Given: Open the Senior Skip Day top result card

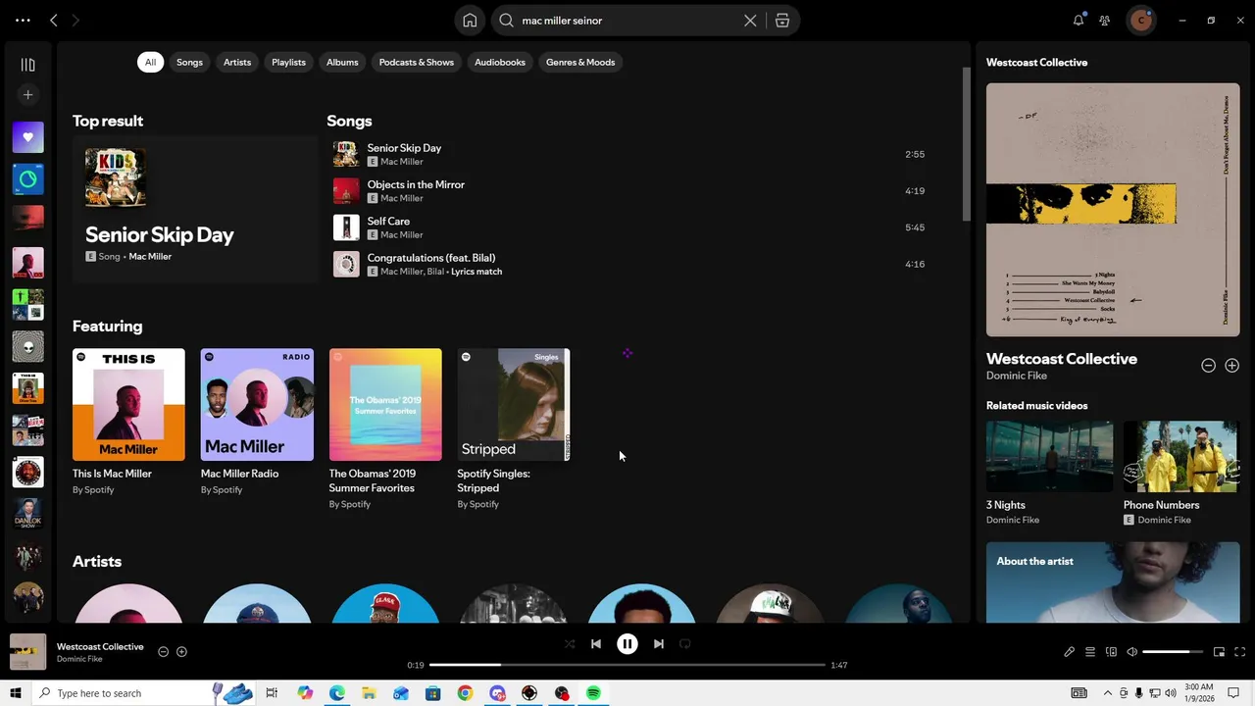Looking at the screenshot, I should pos(195,210).
